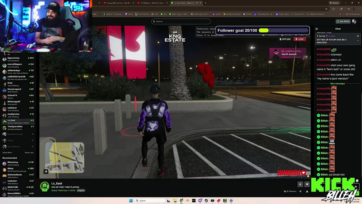
Task: Toggle notifications bell for Lz_East
Action: coord(300,184)
